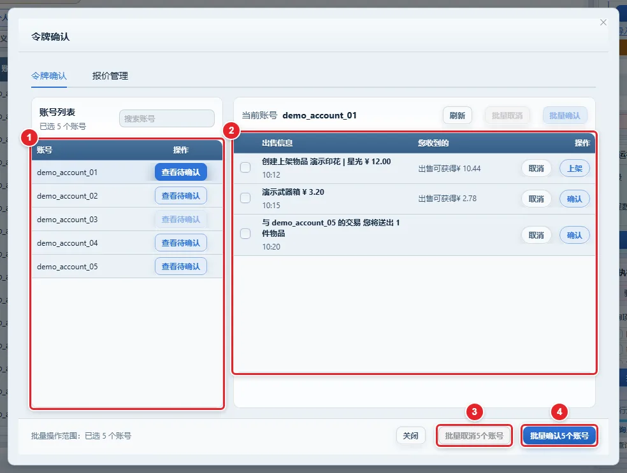Select demo_account_01 in account list

(x=67, y=173)
